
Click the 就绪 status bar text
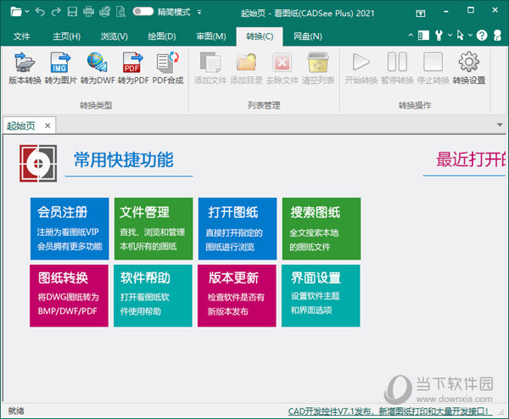click(x=16, y=411)
